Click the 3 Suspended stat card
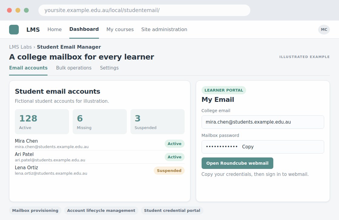The height and width of the screenshot is (220, 339). click(157, 121)
